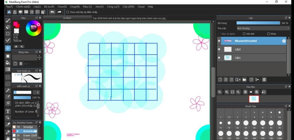Enable the Khóa checkbox
294x140 pixels.
pos(269,34)
